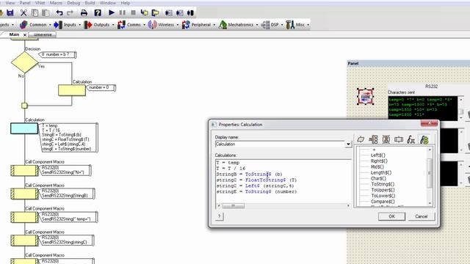Click the Save disk icon in toolbar
Screen dimensions: 470x264
[x=10, y=13]
